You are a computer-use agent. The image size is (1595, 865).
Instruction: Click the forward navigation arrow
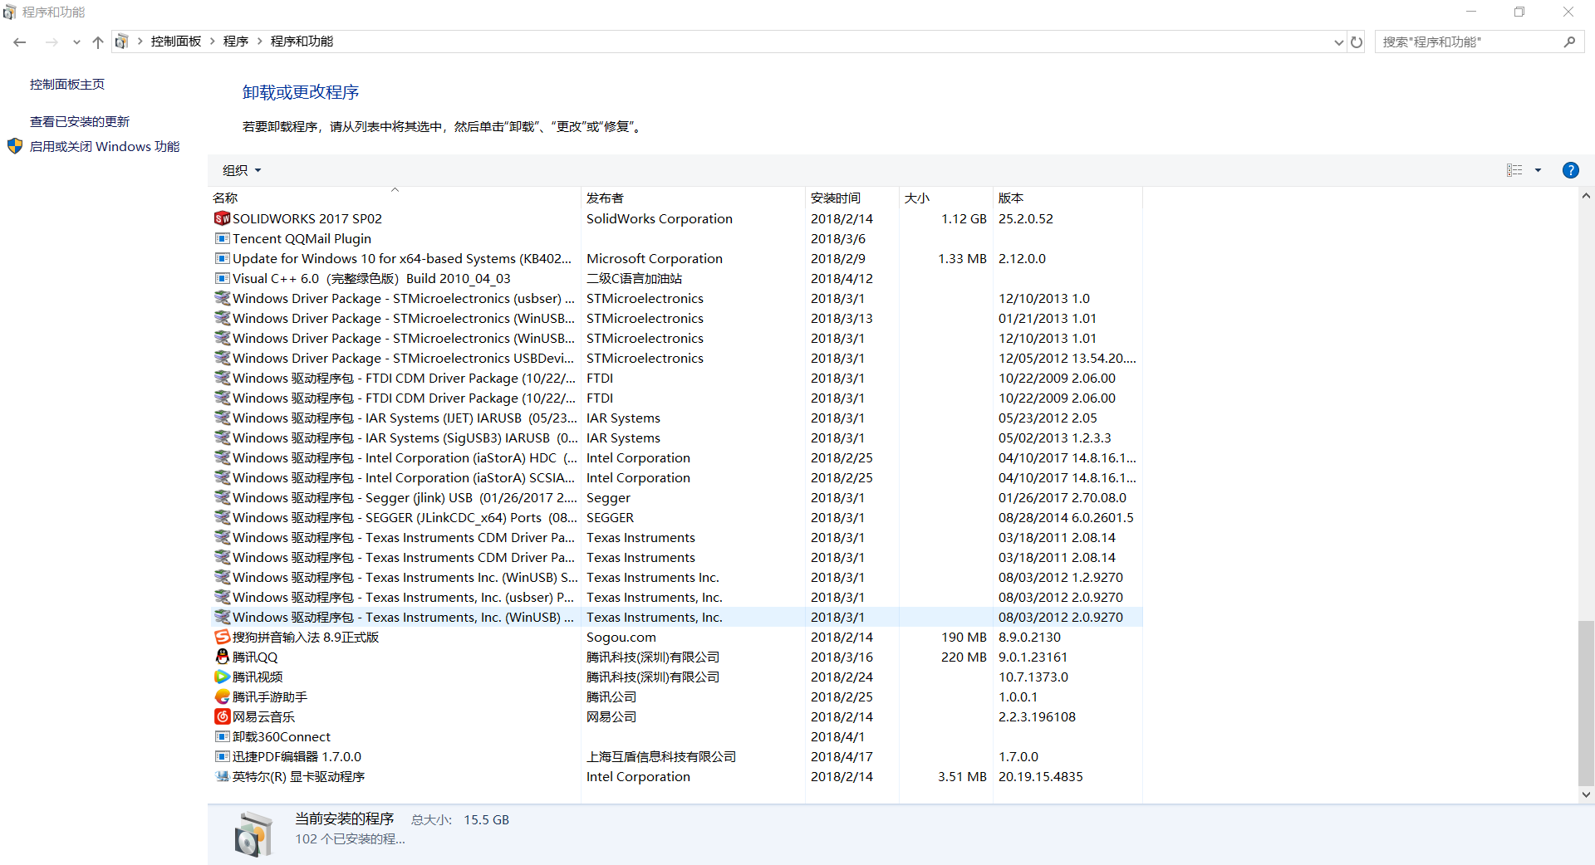click(x=52, y=42)
